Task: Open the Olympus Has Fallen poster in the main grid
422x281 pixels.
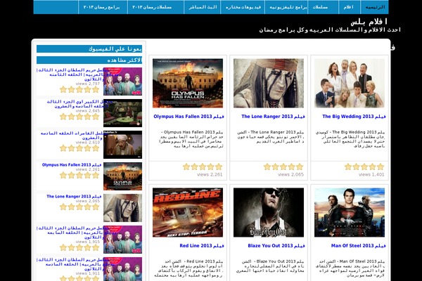Action: coord(188,83)
